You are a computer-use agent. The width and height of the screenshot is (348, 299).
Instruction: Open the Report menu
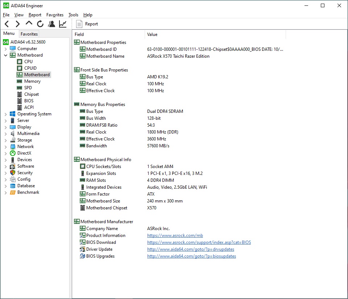(35, 15)
